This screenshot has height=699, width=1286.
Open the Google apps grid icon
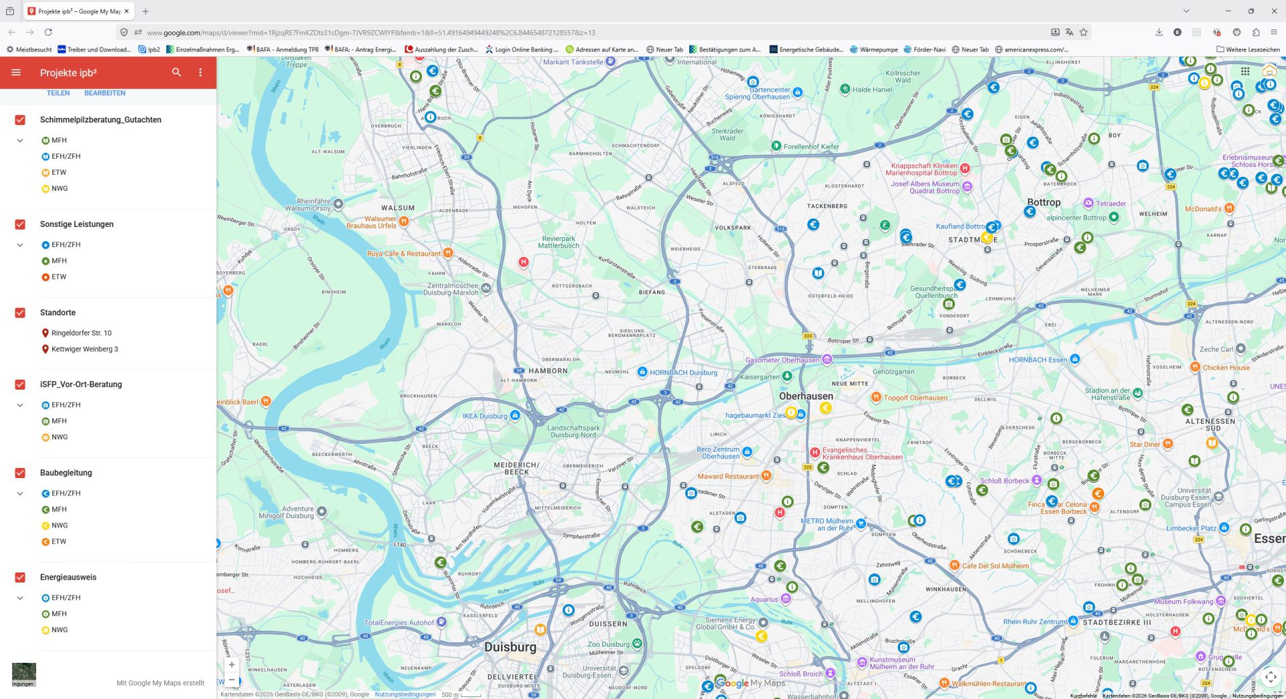click(x=1245, y=72)
